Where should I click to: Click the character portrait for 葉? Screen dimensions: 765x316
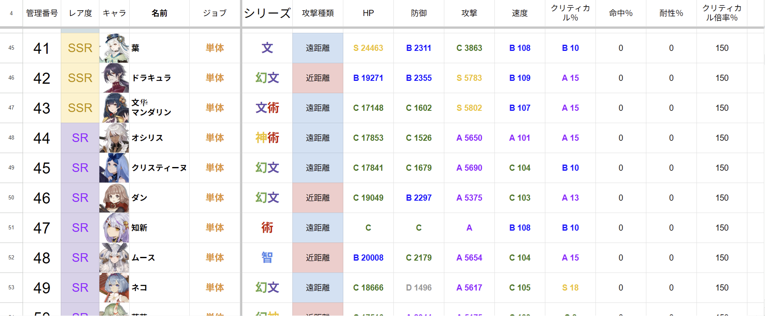(114, 48)
